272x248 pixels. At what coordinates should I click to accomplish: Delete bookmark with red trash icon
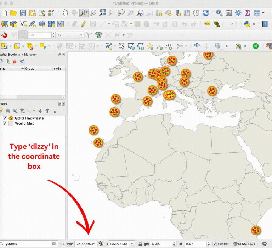click(x=15, y=61)
